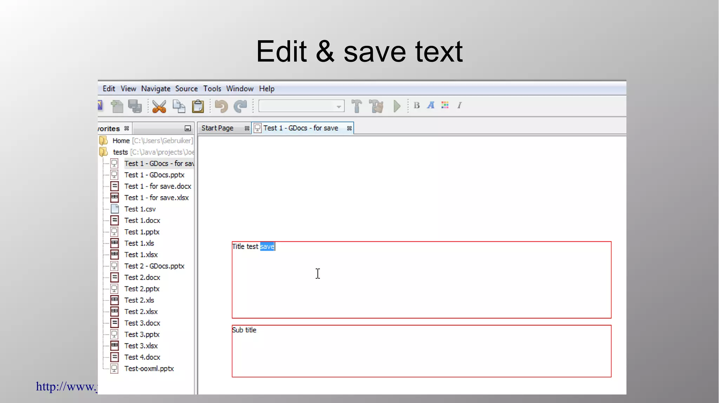Open the Tools menu

click(x=212, y=89)
